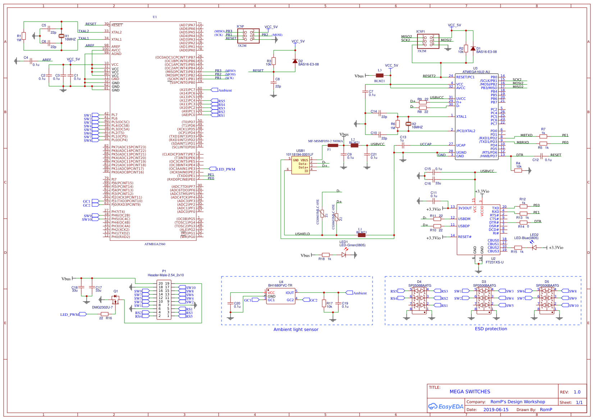Click the Ambient light sensor section label

(296, 329)
